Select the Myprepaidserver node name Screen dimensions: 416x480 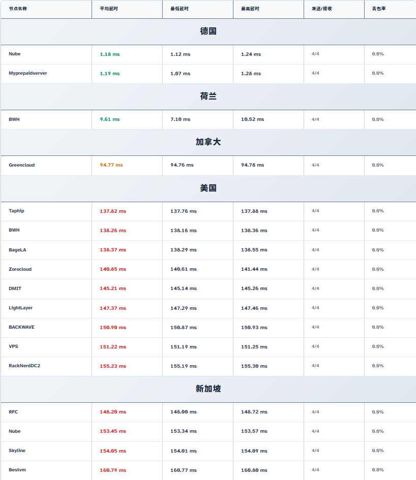tap(28, 73)
